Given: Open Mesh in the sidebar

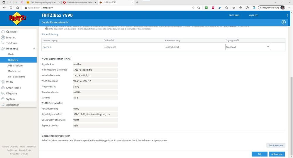Looking at the screenshot, I should 11,54.
